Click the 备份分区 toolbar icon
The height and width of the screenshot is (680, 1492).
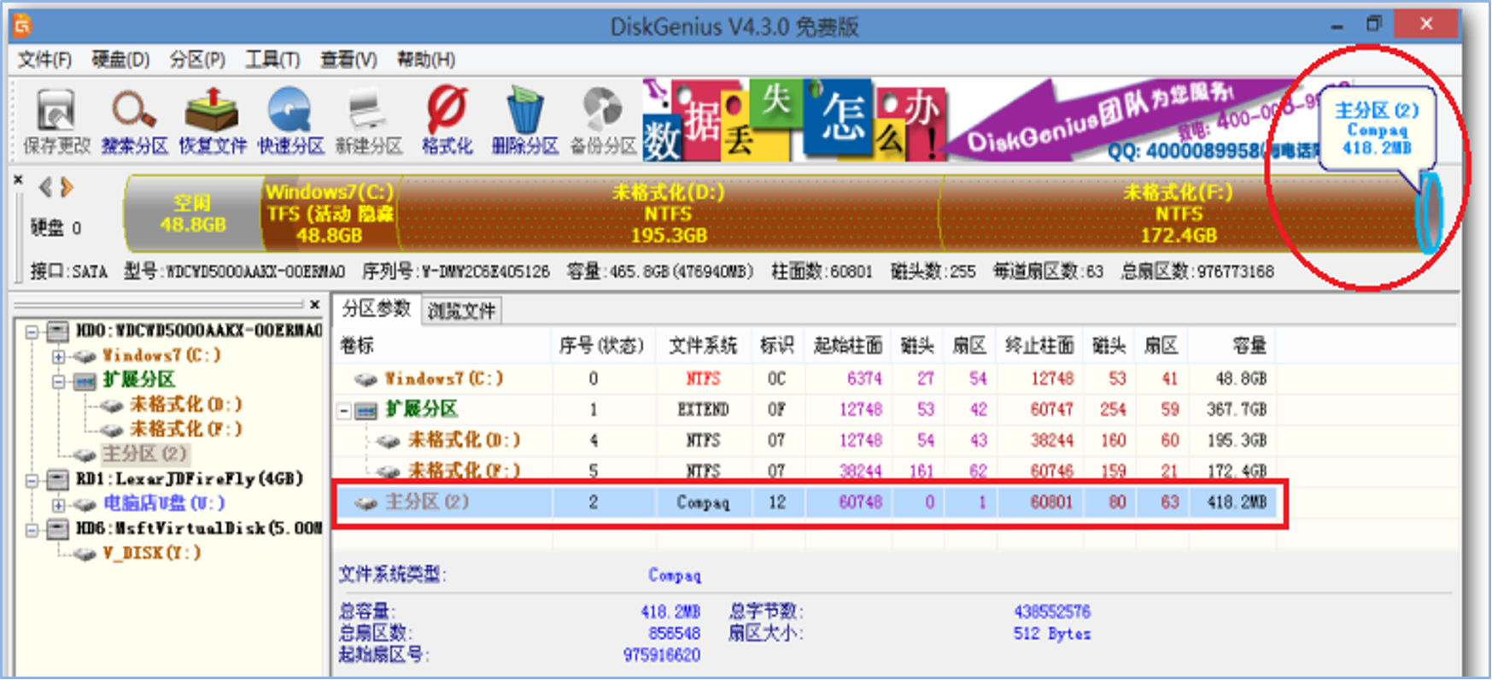click(603, 120)
